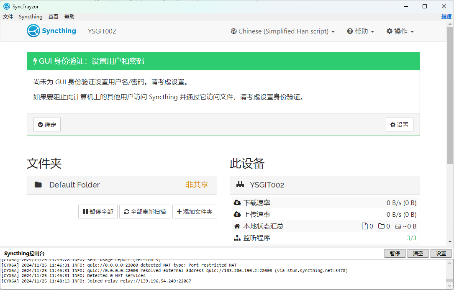Expand the Default Folder panel
Screen dimensions: 454x290
pos(122,185)
